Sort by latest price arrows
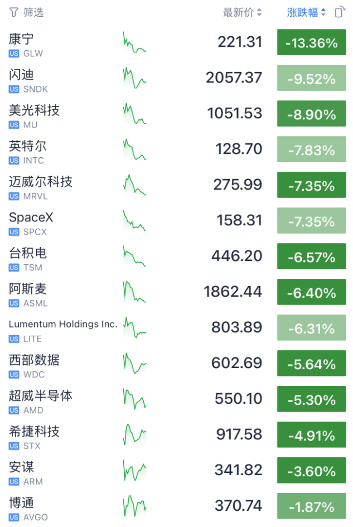 [x=259, y=12]
